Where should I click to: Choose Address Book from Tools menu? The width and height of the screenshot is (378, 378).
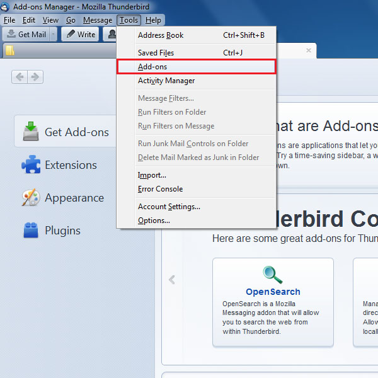point(196,35)
